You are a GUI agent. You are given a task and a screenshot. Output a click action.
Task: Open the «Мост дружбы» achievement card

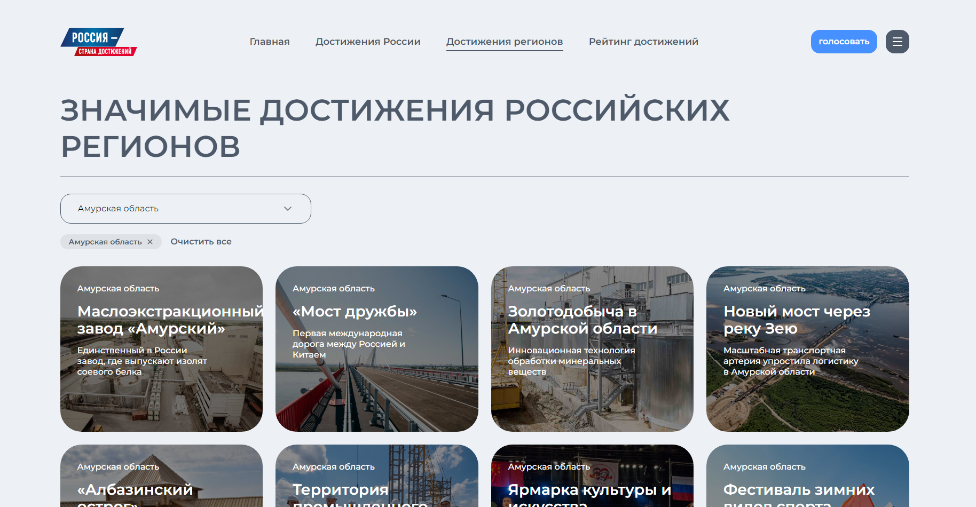[377, 348]
